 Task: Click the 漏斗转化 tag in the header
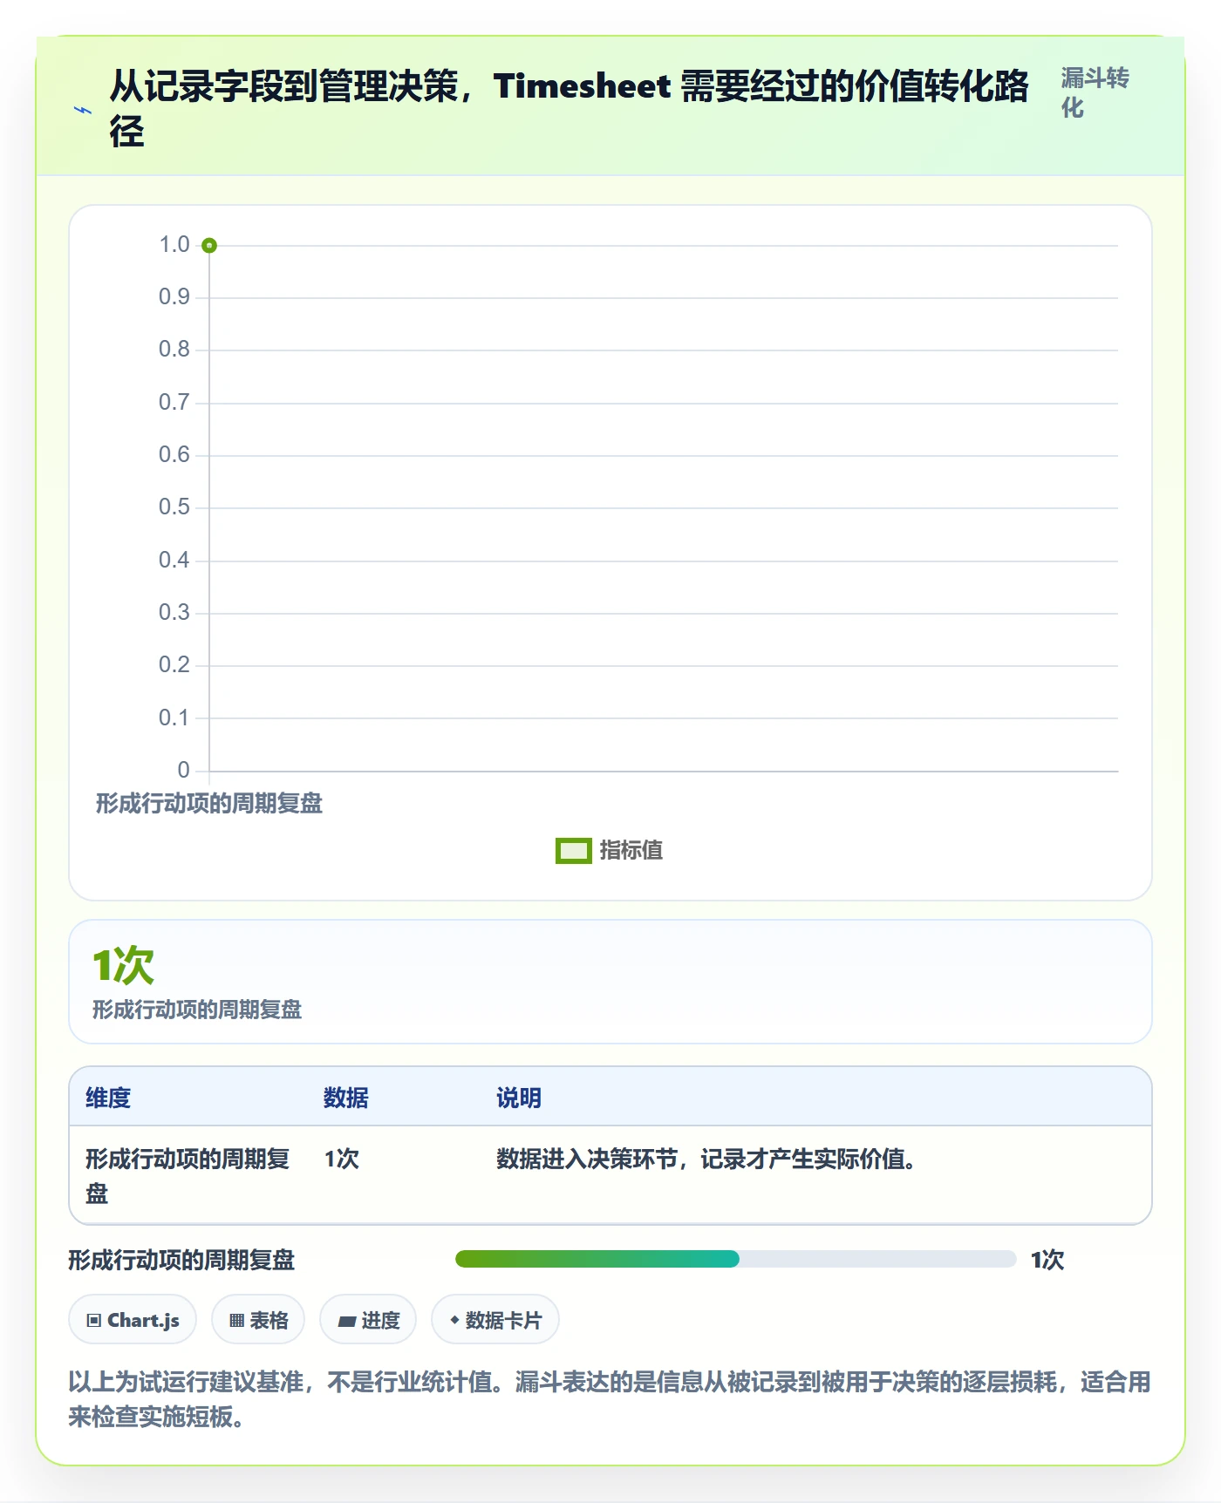(1095, 92)
